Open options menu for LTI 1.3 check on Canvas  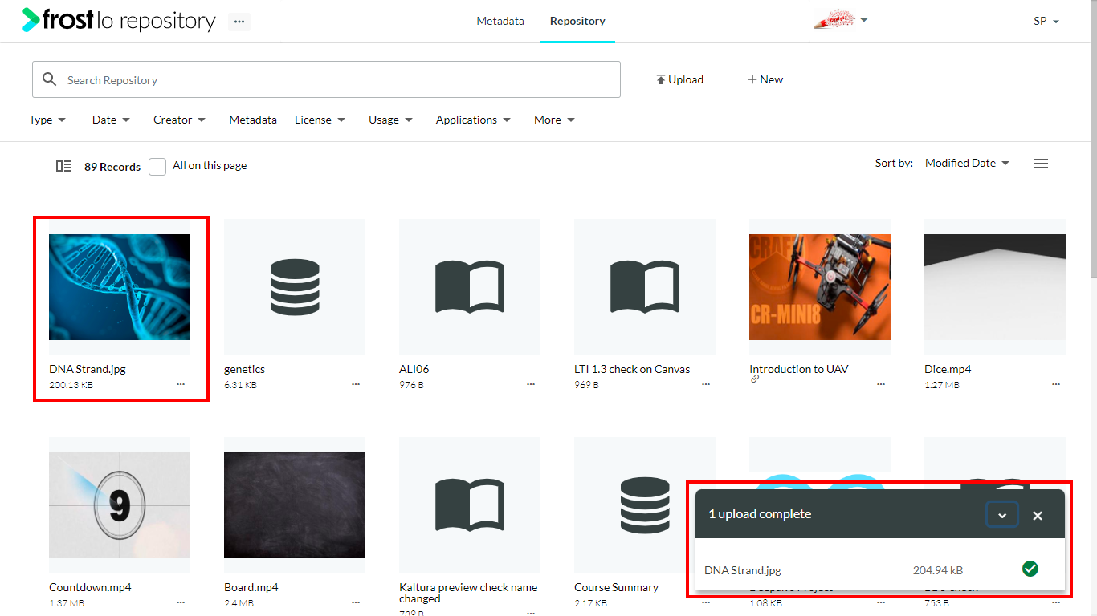coord(706,384)
